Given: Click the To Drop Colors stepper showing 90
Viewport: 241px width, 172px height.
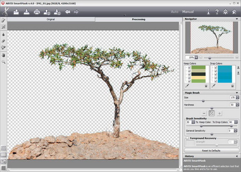Looking at the screenshot, I should click(x=236, y=122).
